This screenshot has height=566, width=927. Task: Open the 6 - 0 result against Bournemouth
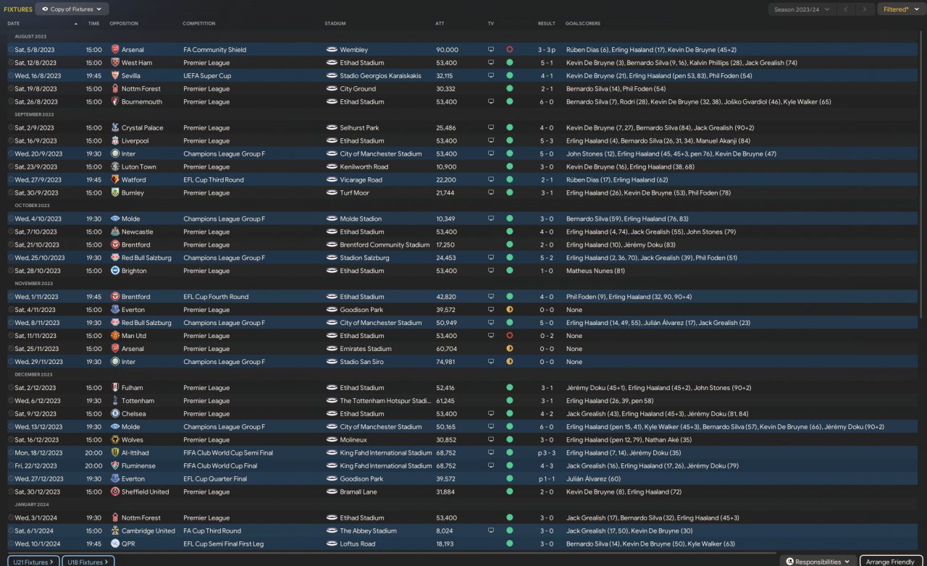pyautogui.click(x=546, y=102)
